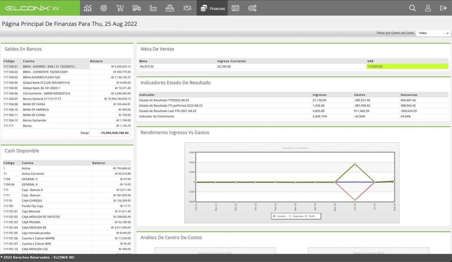Viewport: 452px width, 262px height.
Task: Click the logout arrow icon
Action: tap(443, 8)
